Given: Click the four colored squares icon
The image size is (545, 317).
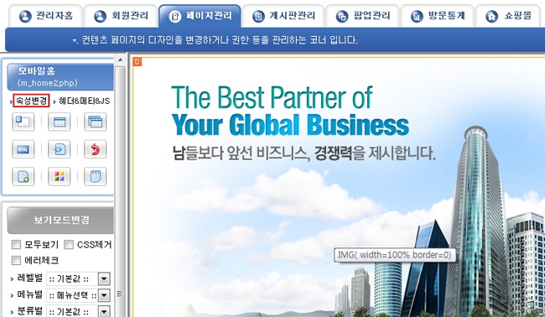Looking at the screenshot, I should [59, 177].
